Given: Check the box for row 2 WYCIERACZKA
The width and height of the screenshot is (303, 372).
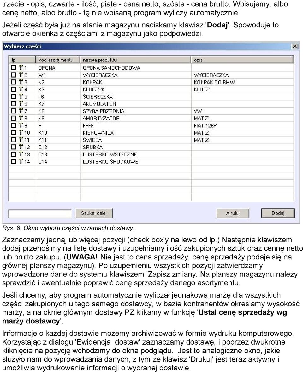Looking at the screenshot, I should tap(14, 75).
